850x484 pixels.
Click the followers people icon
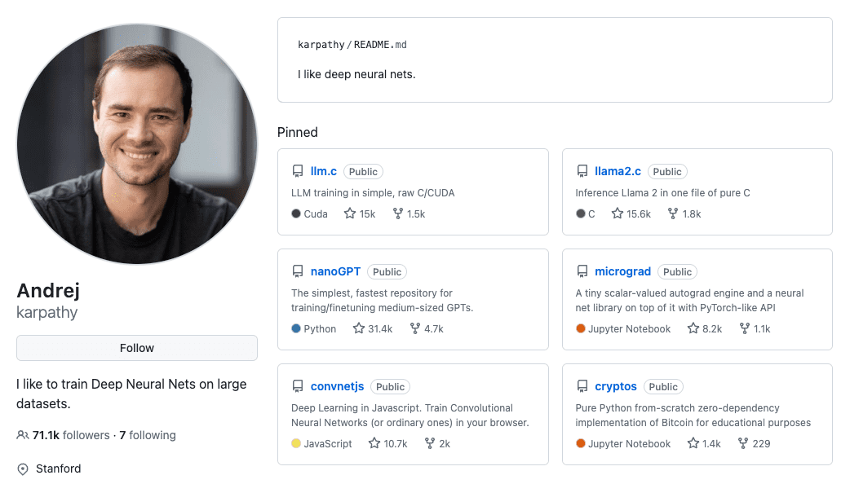[22, 435]
